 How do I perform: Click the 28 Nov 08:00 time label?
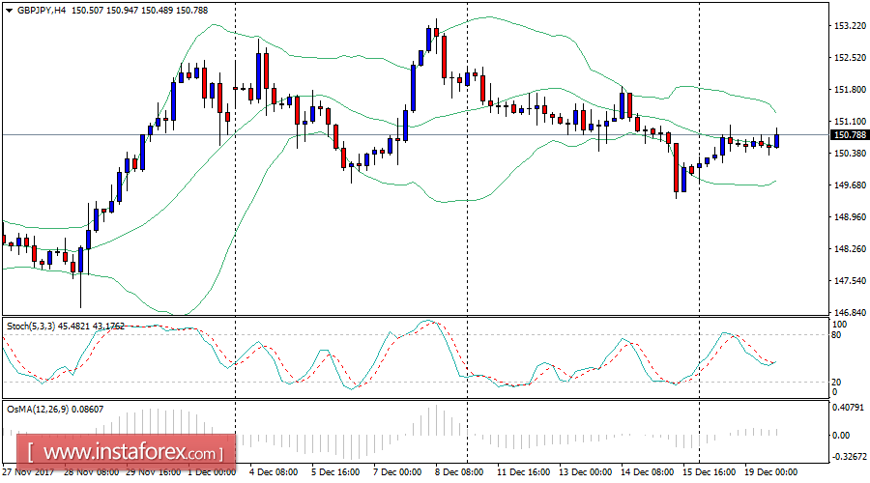click(92, 472)
